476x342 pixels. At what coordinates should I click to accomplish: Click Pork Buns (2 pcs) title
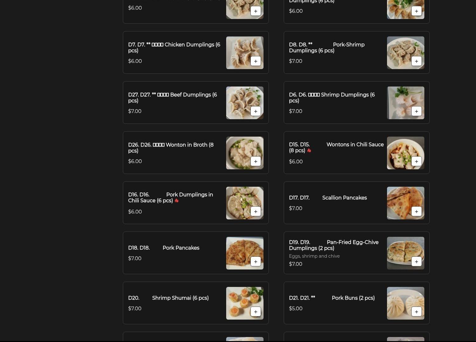point(332,298)
